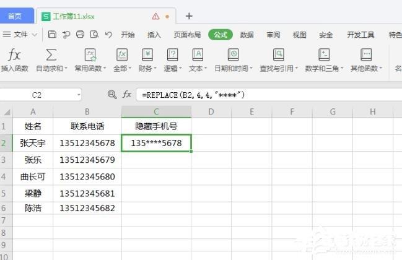Open the Common Functions icon
This screenshot has height=260, width=402.
[x=90, y=55]
